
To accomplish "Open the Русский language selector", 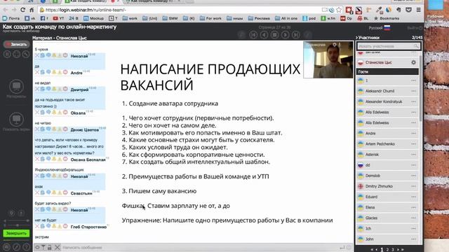I will [380, 28].
